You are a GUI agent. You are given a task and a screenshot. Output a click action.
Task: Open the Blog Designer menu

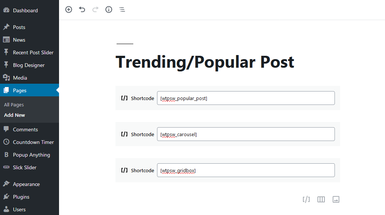click(29, 65)
